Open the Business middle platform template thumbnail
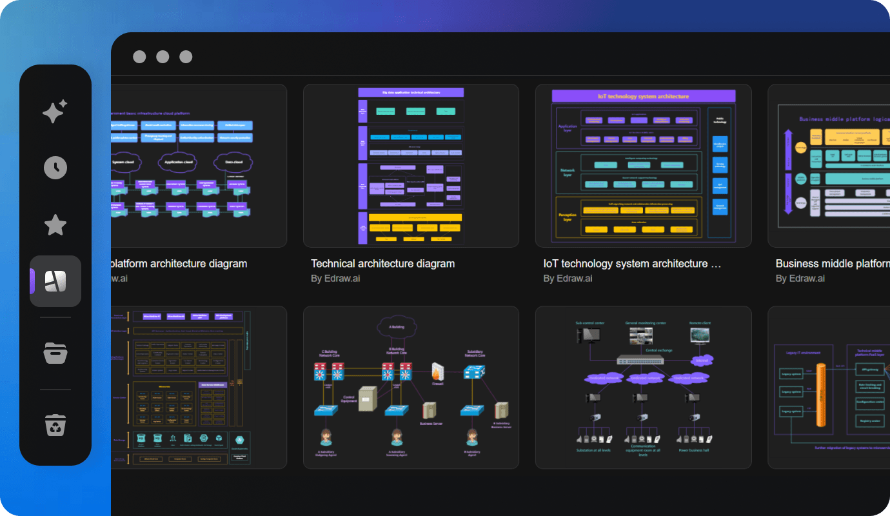The width and height of the screenshot is (890, 516). click(829, 166)
